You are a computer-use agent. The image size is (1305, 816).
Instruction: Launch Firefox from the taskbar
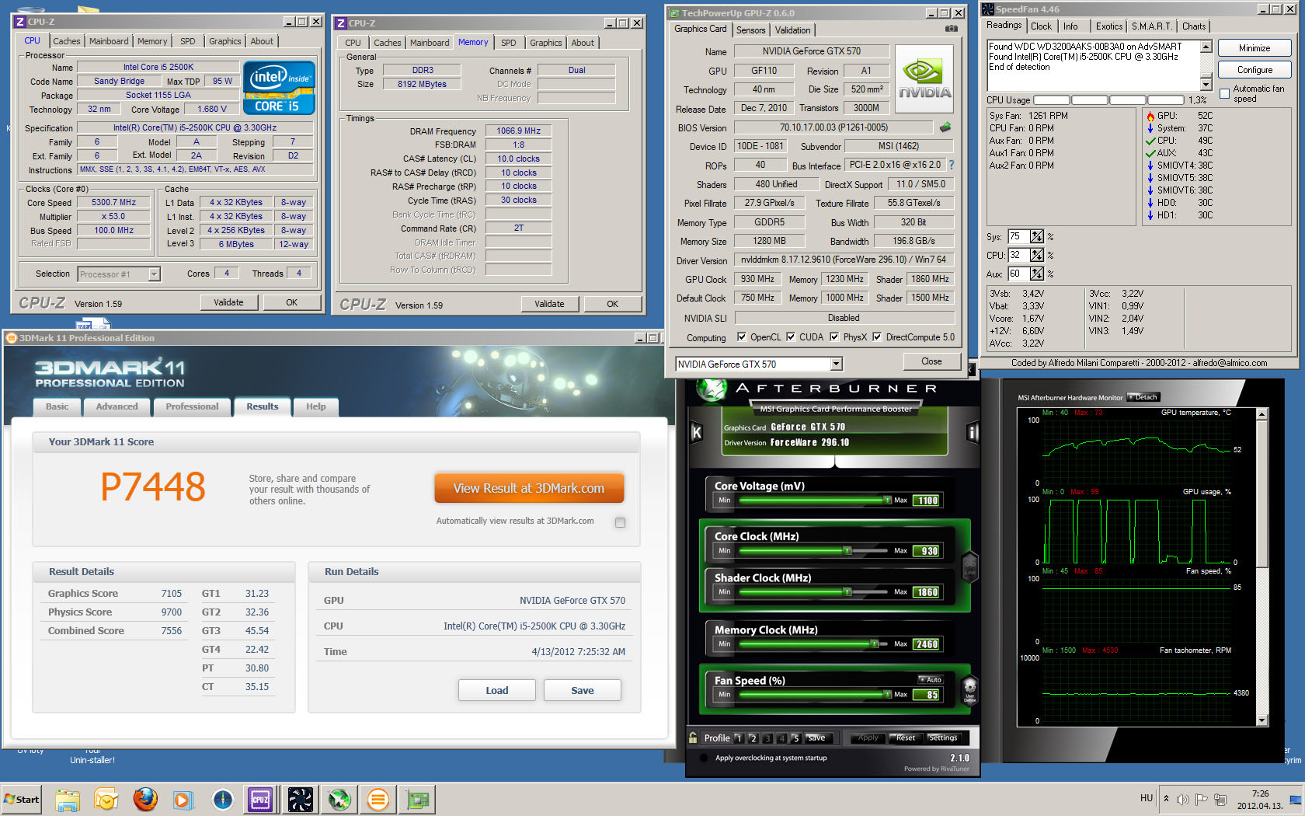[x=144, y=799]
